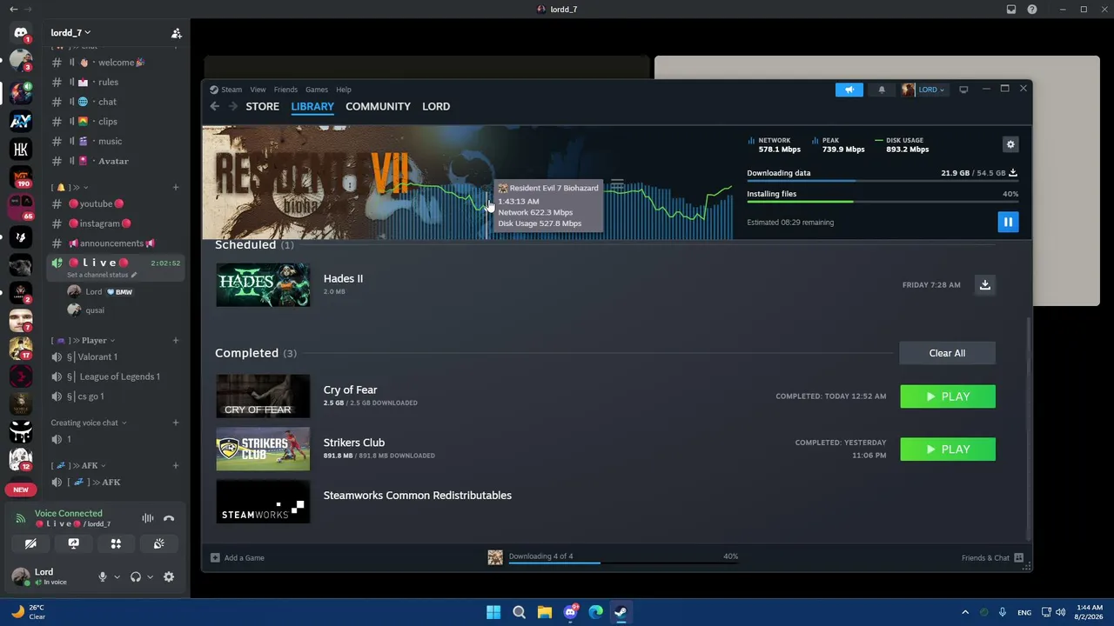Open the welcome text channel
1114x626 pixels.
click(x=116, y=63)
